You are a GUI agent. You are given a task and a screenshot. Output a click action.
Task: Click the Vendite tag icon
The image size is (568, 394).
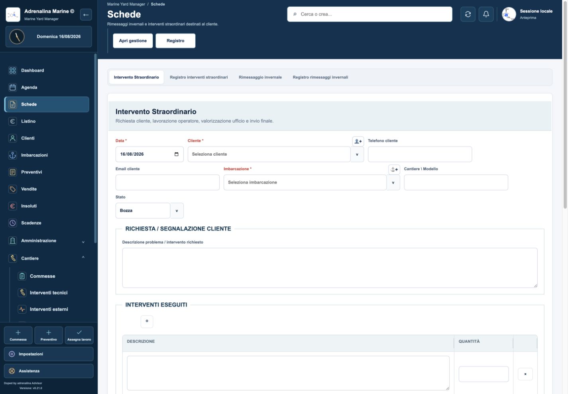pyautogui.click(x=13, y=189)
